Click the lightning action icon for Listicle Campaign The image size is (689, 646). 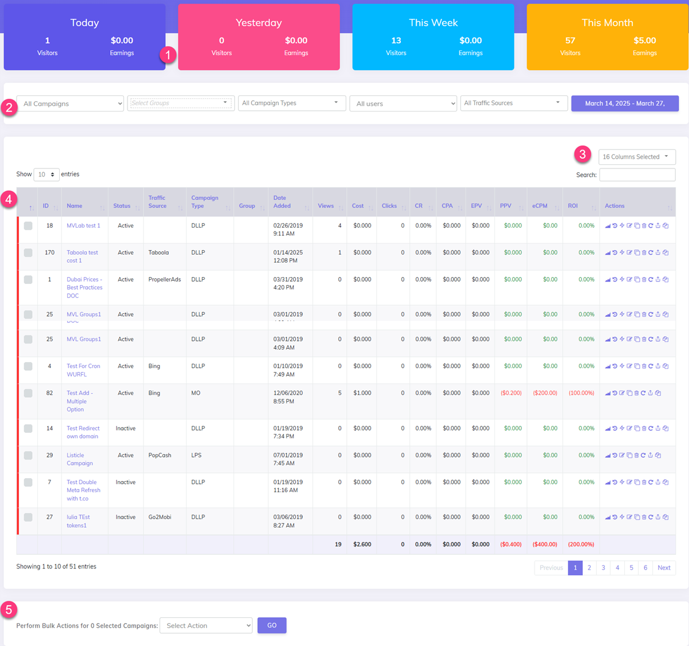click(x=622, y=455)
